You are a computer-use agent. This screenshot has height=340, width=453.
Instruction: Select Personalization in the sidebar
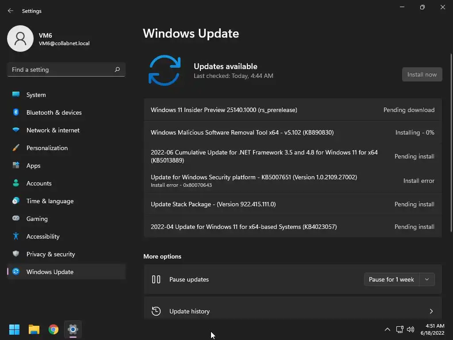pos(66,148)
